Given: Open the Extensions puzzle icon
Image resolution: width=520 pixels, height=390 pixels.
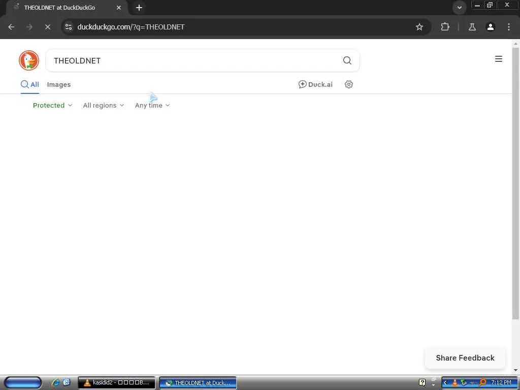Looking at the screenshot, I should click(x=445, y=27).
